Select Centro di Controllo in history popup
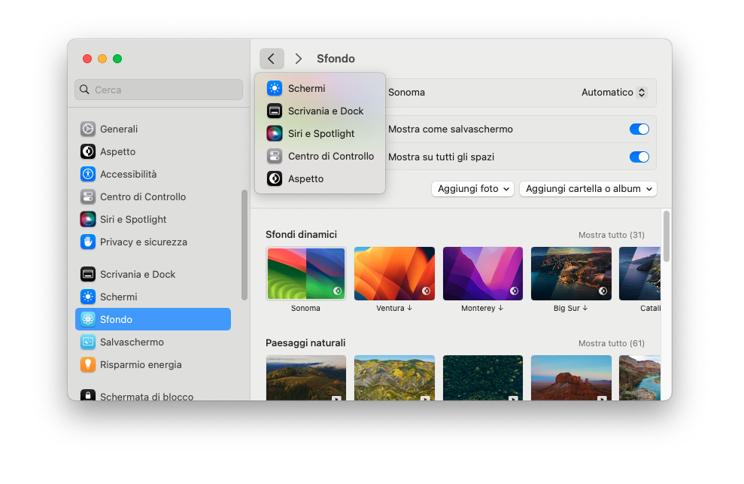The image size is (744, 484). tap(330, 156)
